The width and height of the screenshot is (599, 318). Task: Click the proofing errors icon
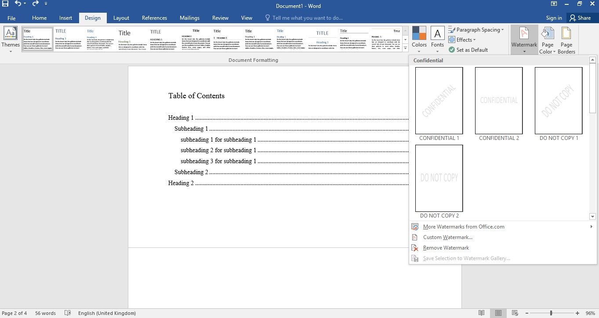[x=68, y=313]
